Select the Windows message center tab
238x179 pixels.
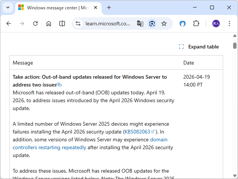[x=56, y=7]
